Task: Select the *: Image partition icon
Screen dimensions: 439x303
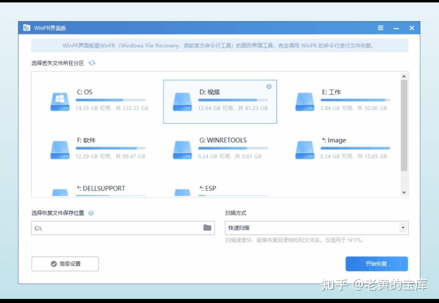Action: 305,150
